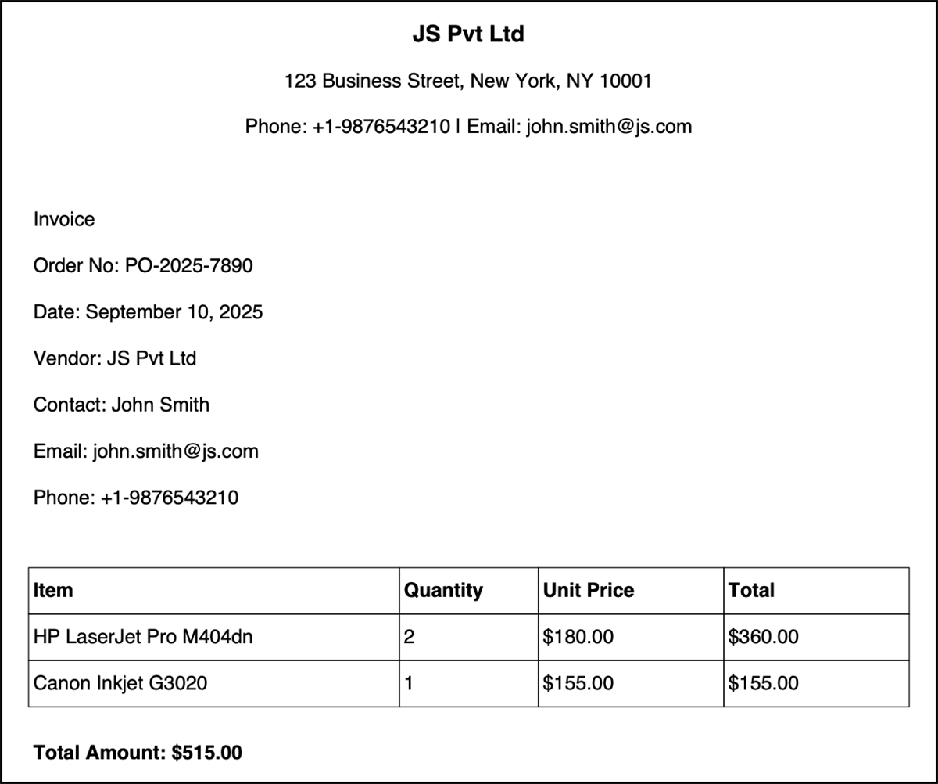The width and height of the screenshot is (938, 784).
Task: Click the Total Amount: $515.00 line
Action: click(x=138, y=753)
